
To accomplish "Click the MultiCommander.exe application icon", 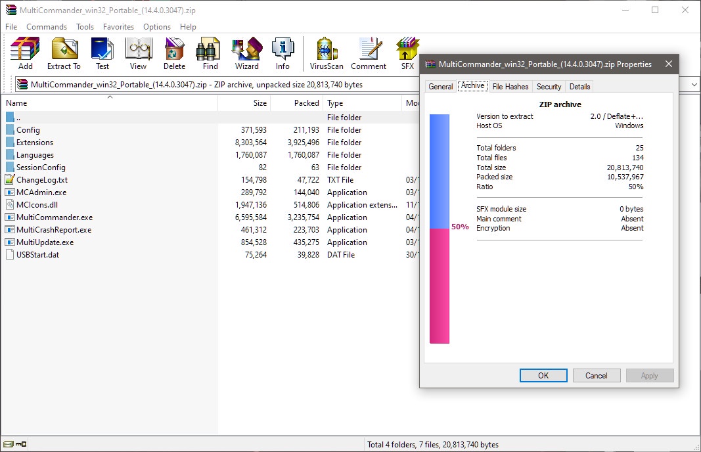I will pyautogui.click(x=10, y=217).
